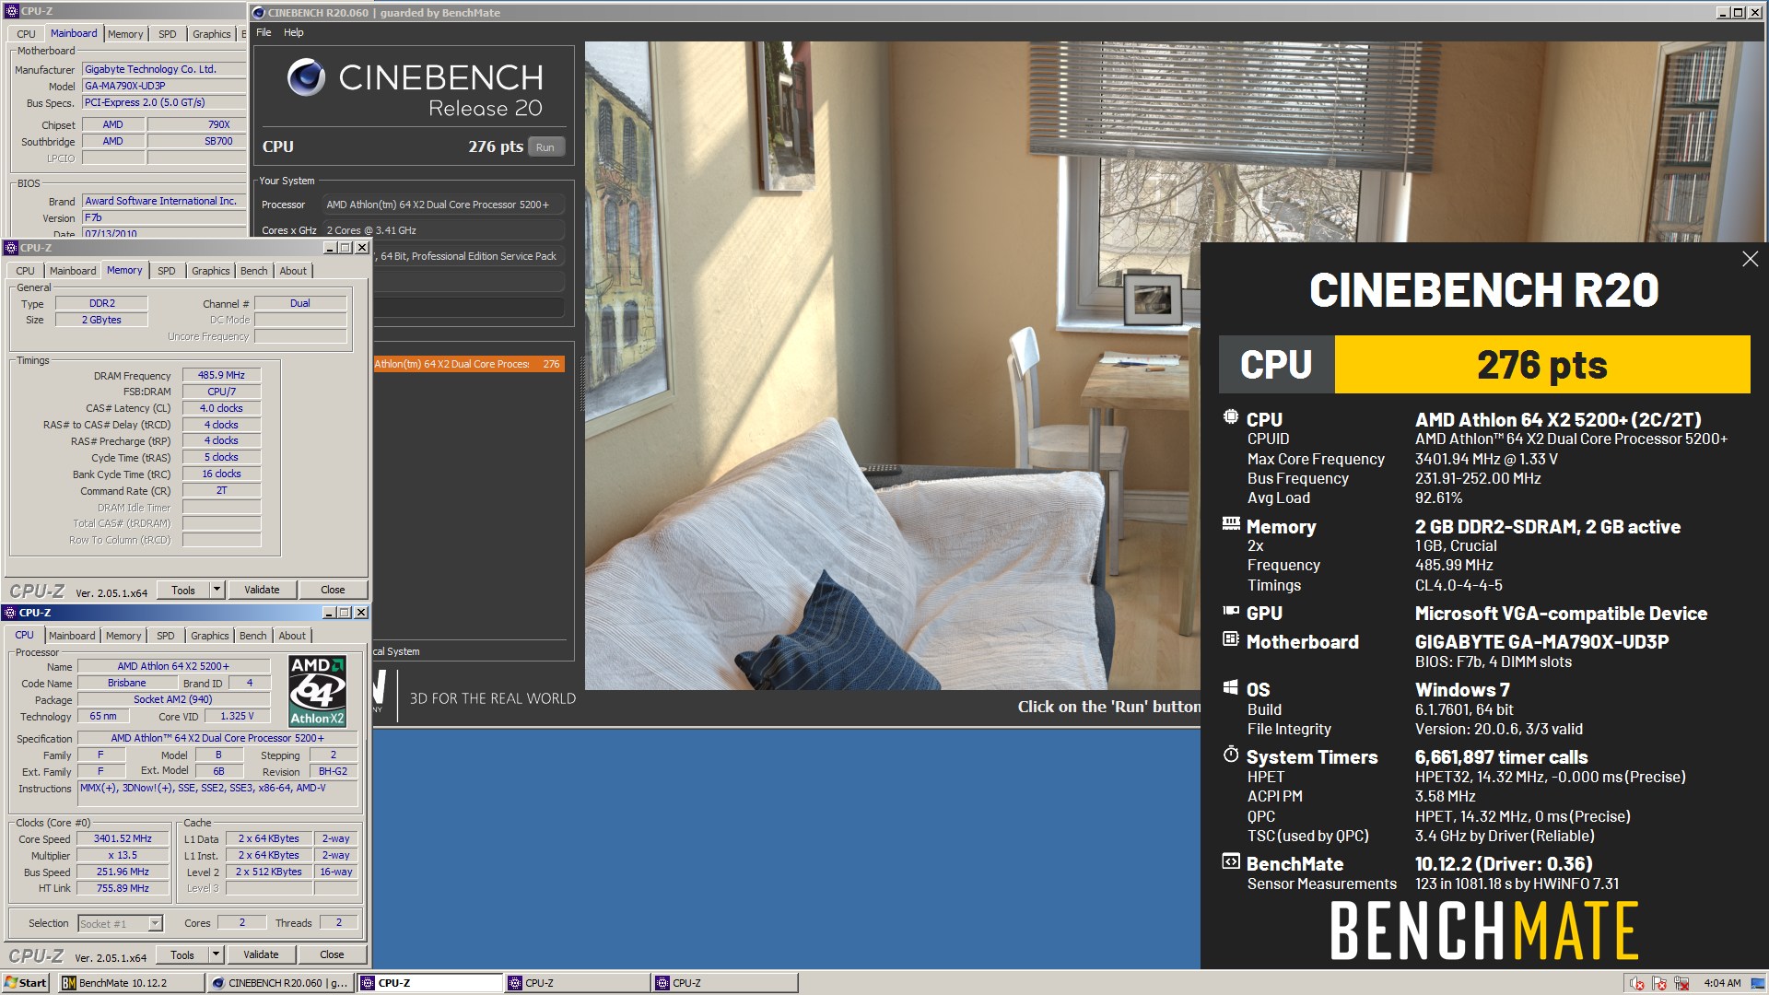The width and height of the screenshot is (1769, 995).
Task: Open Action Center flag tray icon
Action: [1659, 983]
